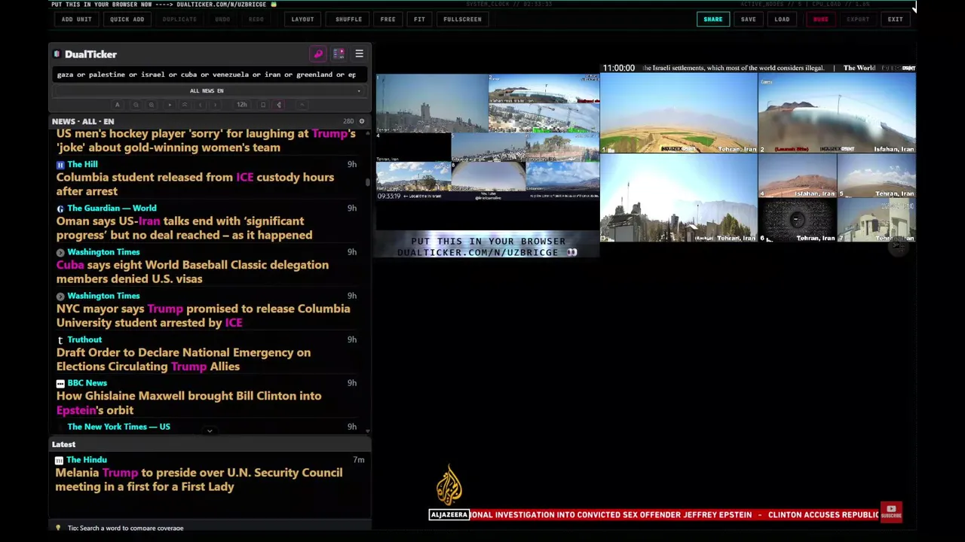Click the BBC News source icon

(60, 383)
